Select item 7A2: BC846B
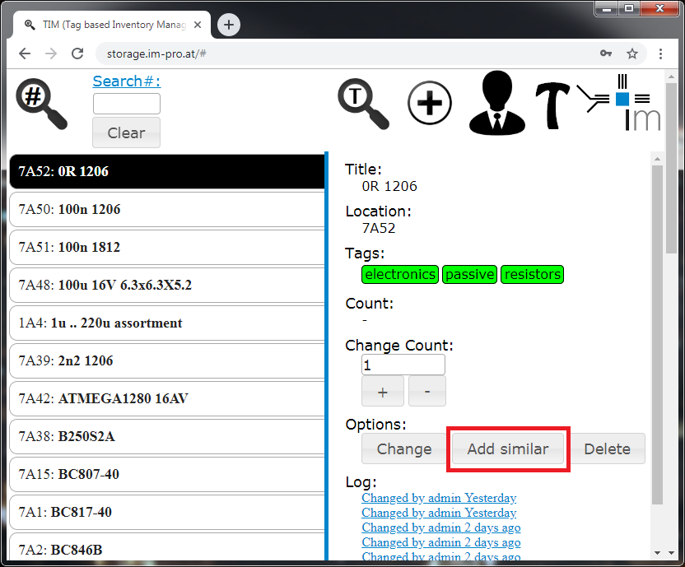Viewport: 685px width, 567px height. pyautogui.click(x=167, y=547)
